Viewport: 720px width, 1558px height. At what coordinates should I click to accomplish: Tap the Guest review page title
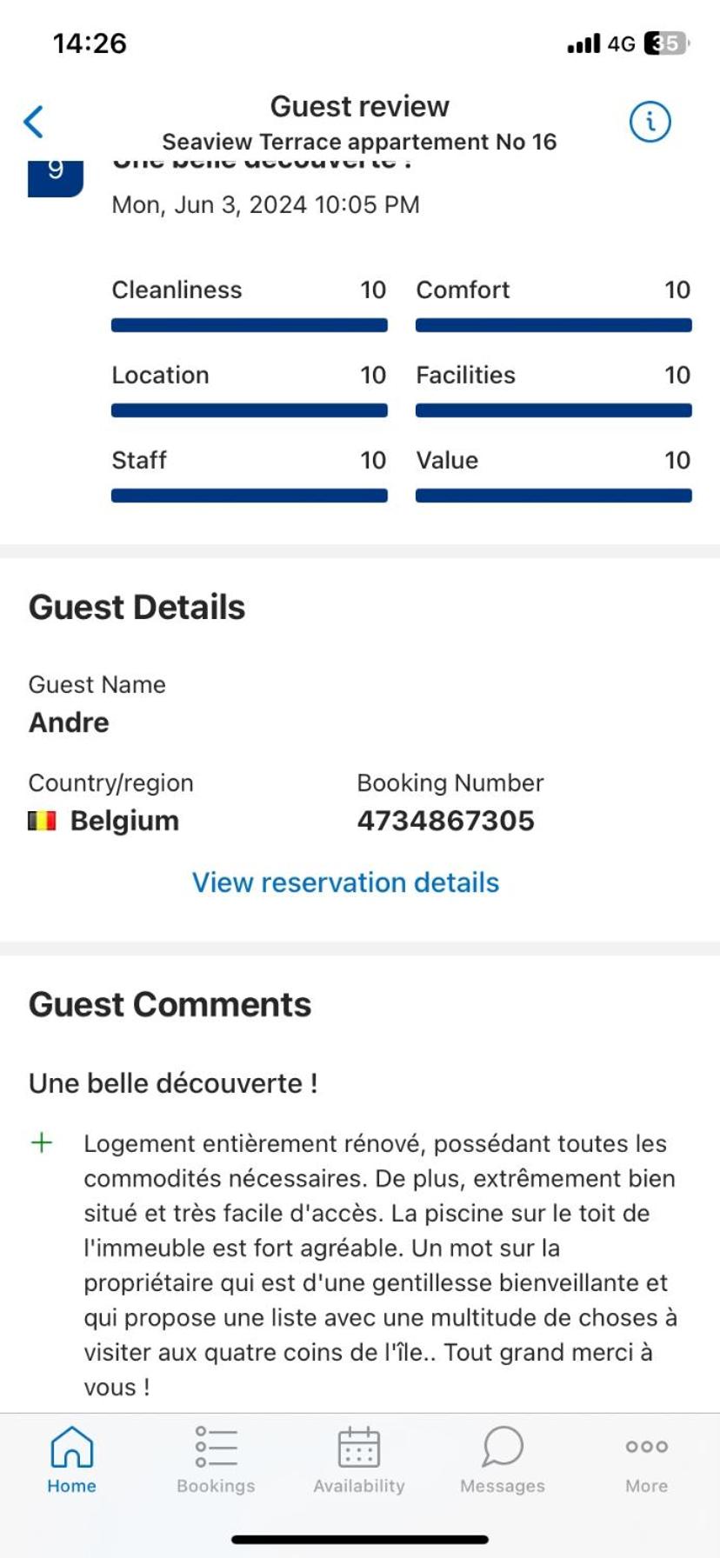360,106
